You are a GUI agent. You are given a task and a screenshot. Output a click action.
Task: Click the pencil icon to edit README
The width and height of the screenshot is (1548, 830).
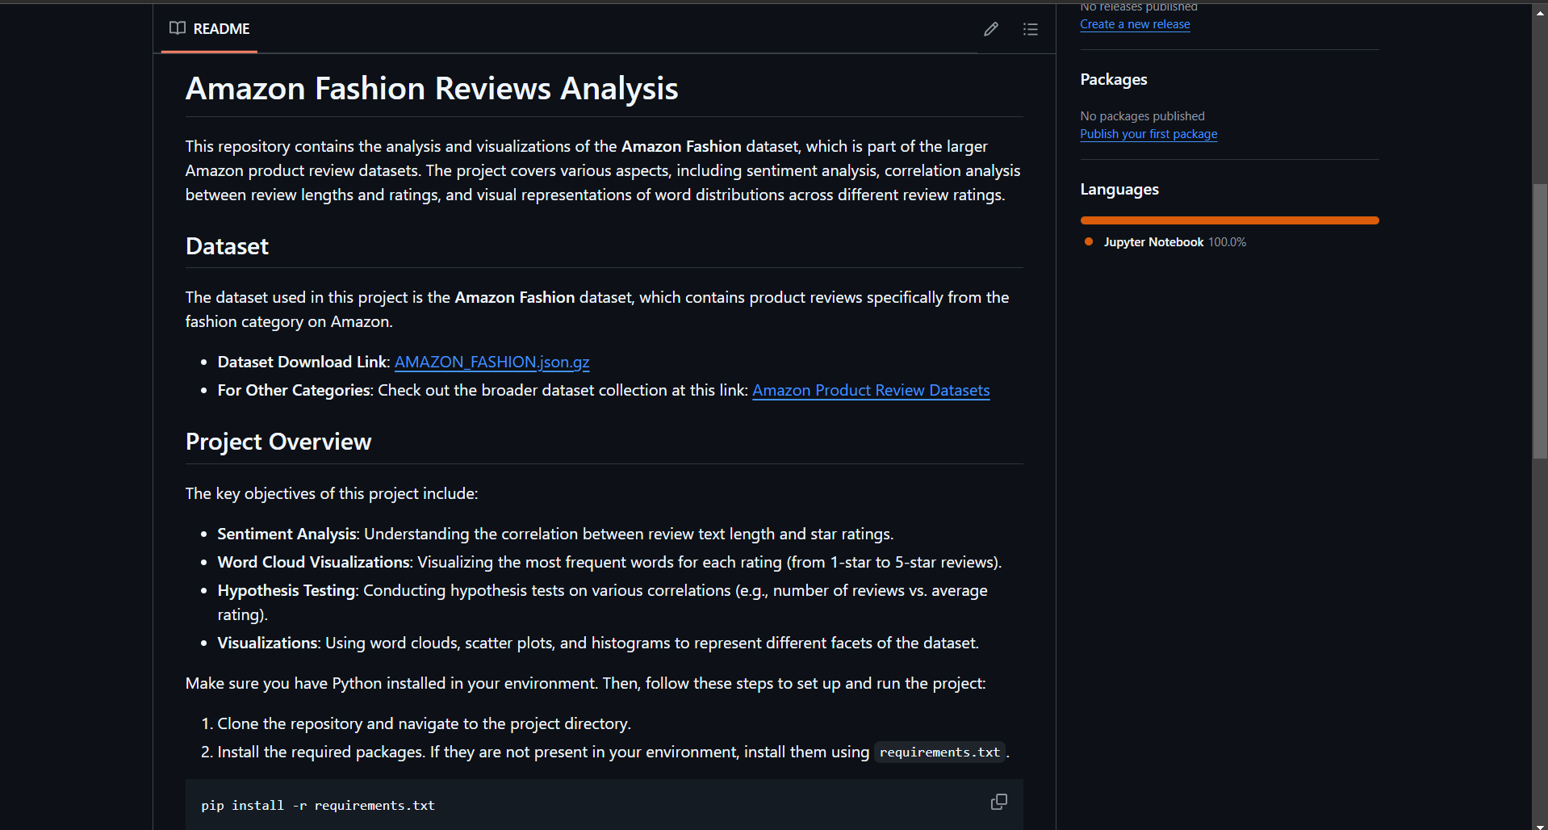click(x=991, y=29)
